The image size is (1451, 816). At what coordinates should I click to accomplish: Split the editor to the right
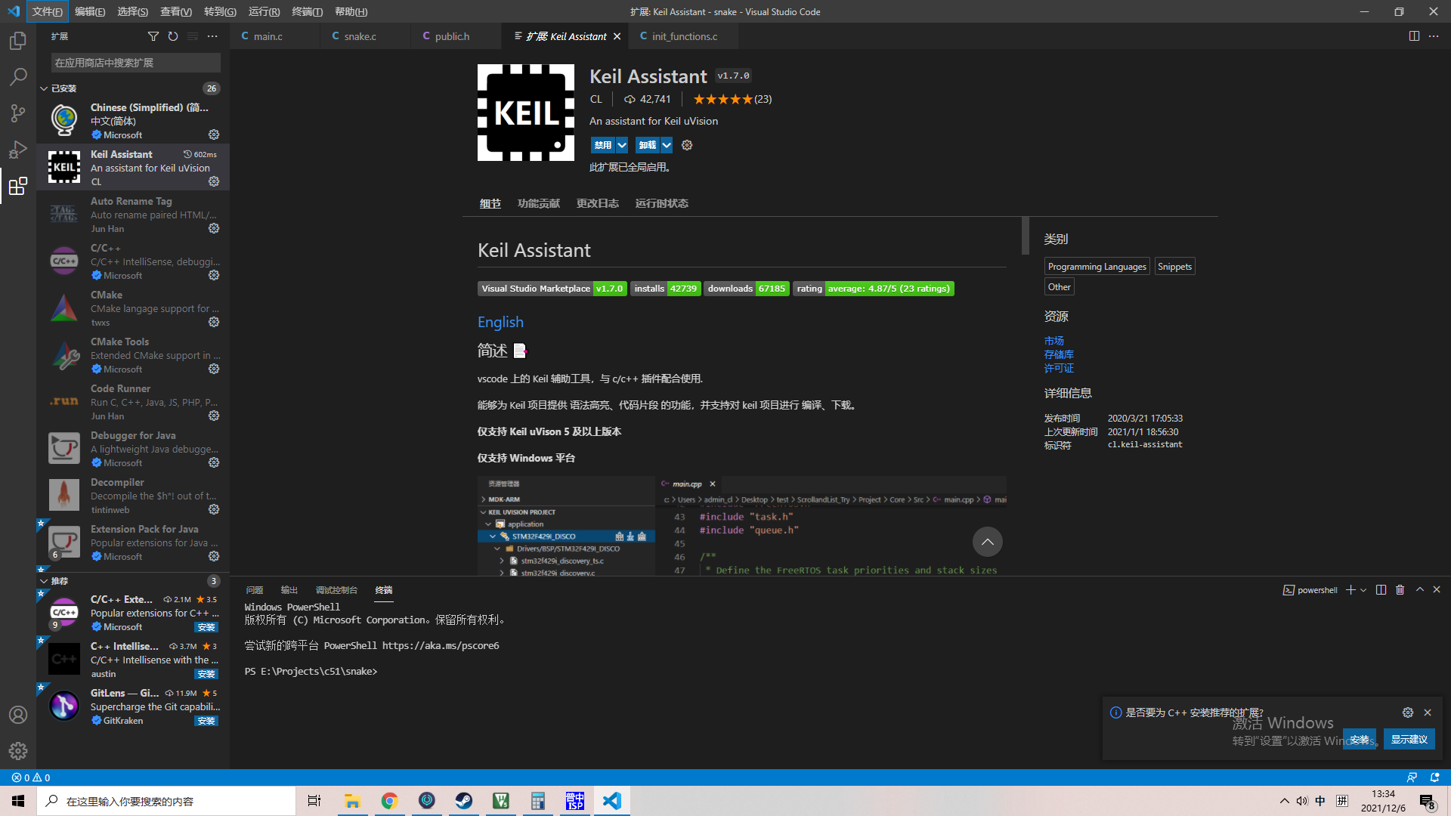(x=1414, y=36)
